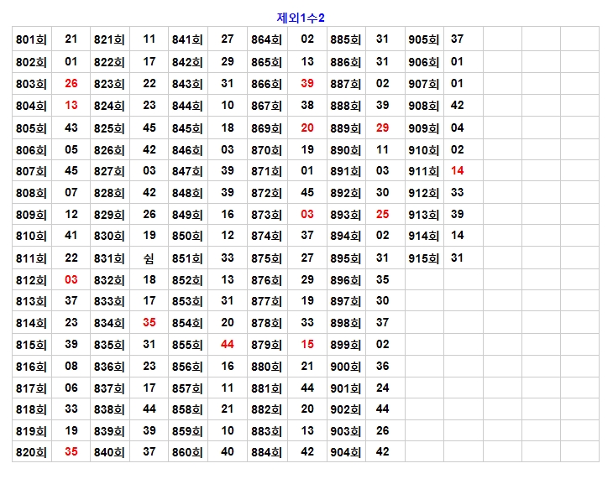Select the red 14 next to 911회
The height and width of the screenshot is (479, 613).
(x=457, y=170)
